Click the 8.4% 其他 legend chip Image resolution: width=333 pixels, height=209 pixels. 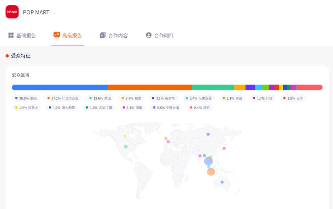[x=200, y=108]
